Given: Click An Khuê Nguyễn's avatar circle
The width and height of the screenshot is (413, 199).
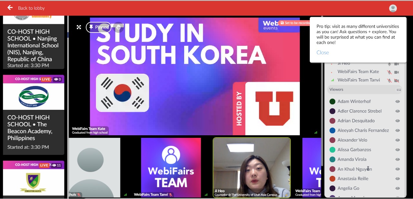Looking at the screenshot, I should [332, 169].
